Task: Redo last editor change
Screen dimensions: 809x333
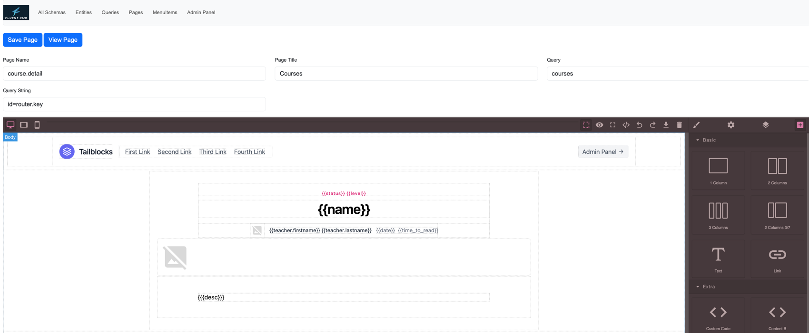Action: click(x=653, y=125)
